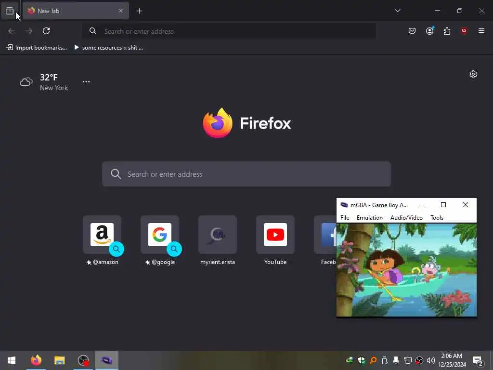Viewport: 493px width, 370px height.
Task: Restore down the Firefox window
Action: tap(460, 11)
